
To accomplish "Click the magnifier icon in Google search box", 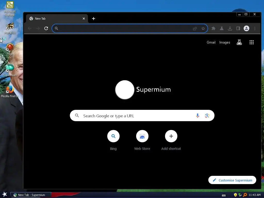I will click(77, 115).
